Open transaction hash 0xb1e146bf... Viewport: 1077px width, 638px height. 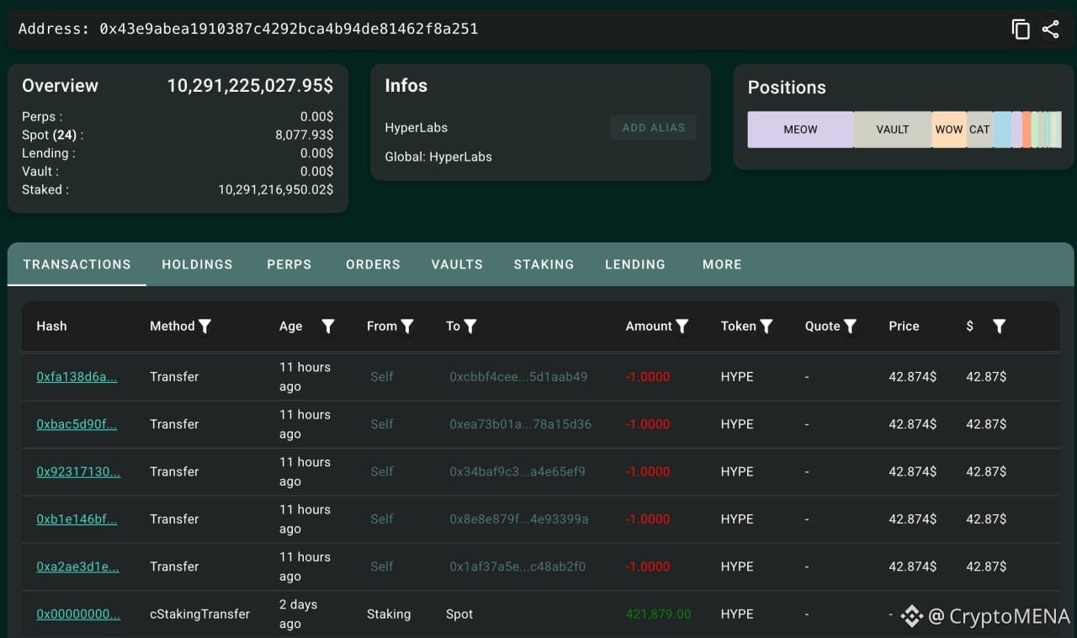[x=77, y=519]
